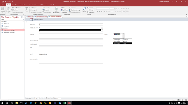Open the Erstellen ribbon tab

pyautogui.click(x=15, y=5)
